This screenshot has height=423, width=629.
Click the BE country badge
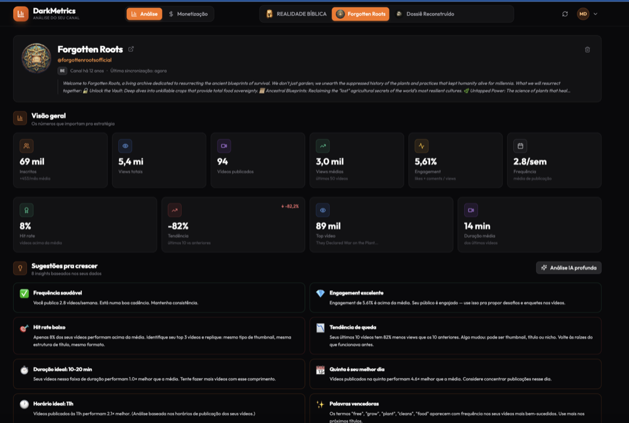(x=62, y=70)
